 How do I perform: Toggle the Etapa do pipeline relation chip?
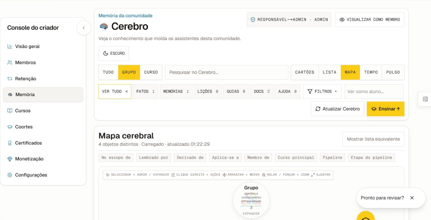371,158
